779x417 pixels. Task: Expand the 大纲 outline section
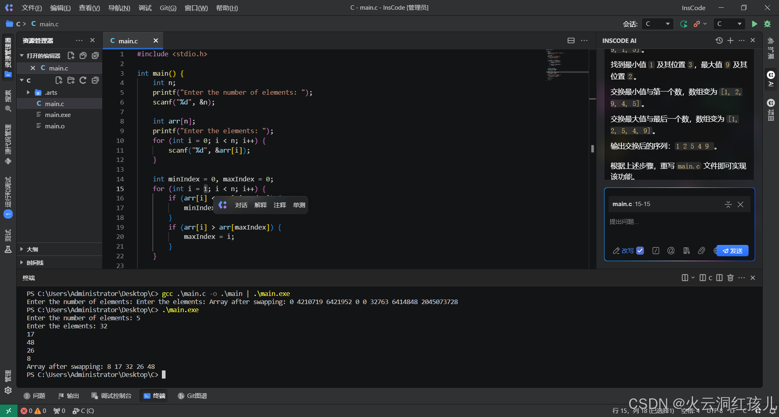click(x=22, y=249)
